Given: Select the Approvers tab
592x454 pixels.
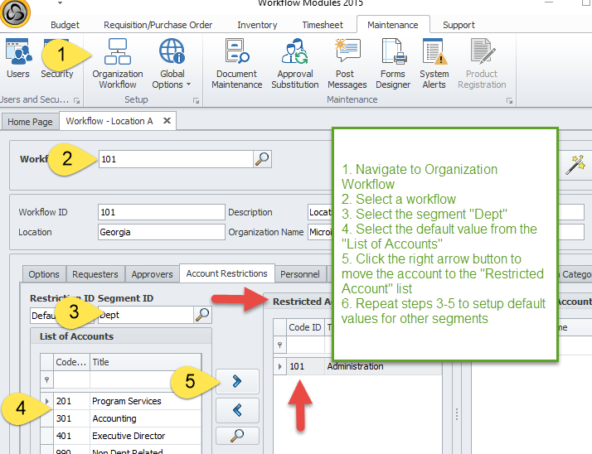Looking at the screenshot, I should click(152, 274).
